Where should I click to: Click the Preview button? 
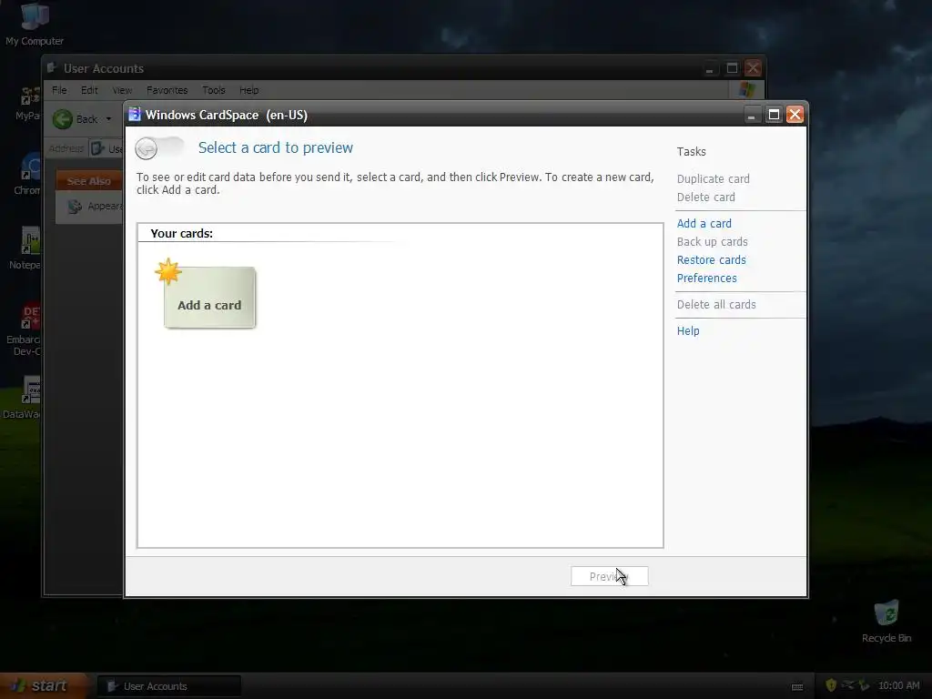click(x=609, y=576)
